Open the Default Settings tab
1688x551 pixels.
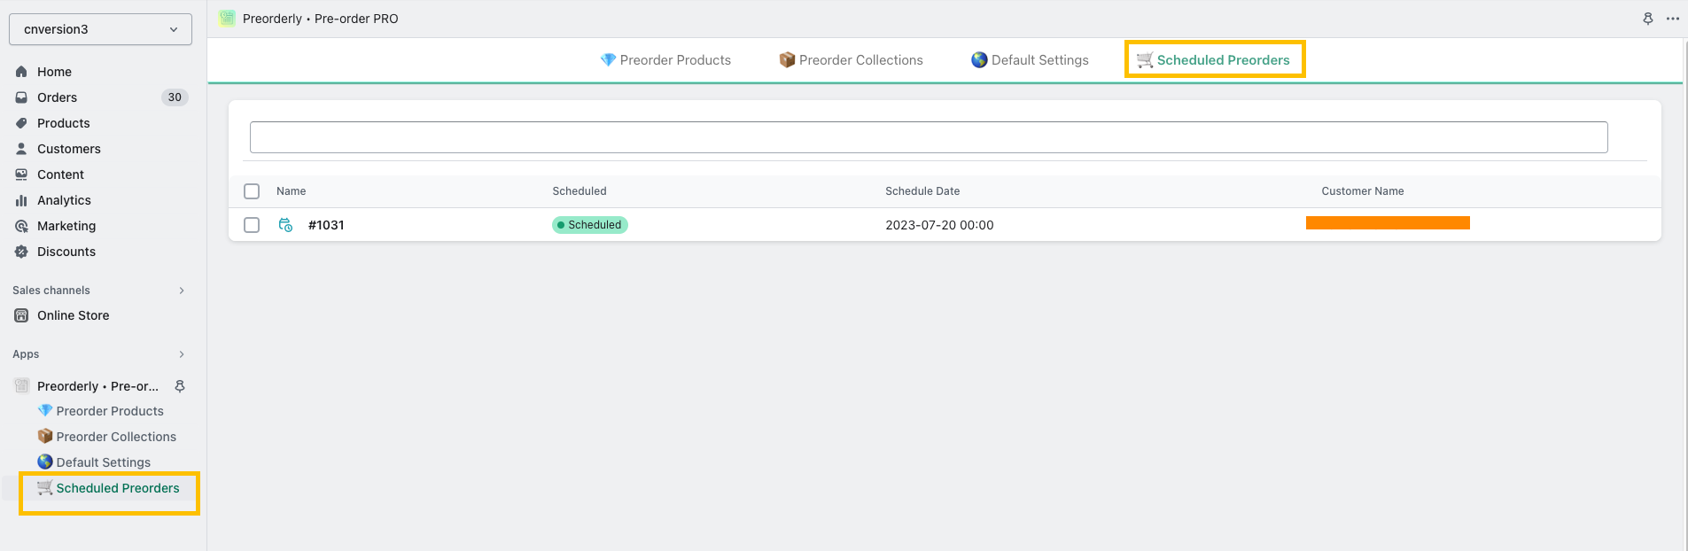pyautogui.click(x=1030, y=60)
